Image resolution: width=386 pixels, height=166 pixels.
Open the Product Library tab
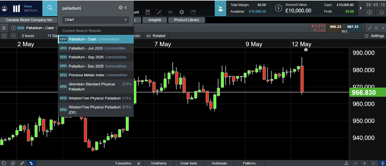pyautogui.click(x=187, y=20)
